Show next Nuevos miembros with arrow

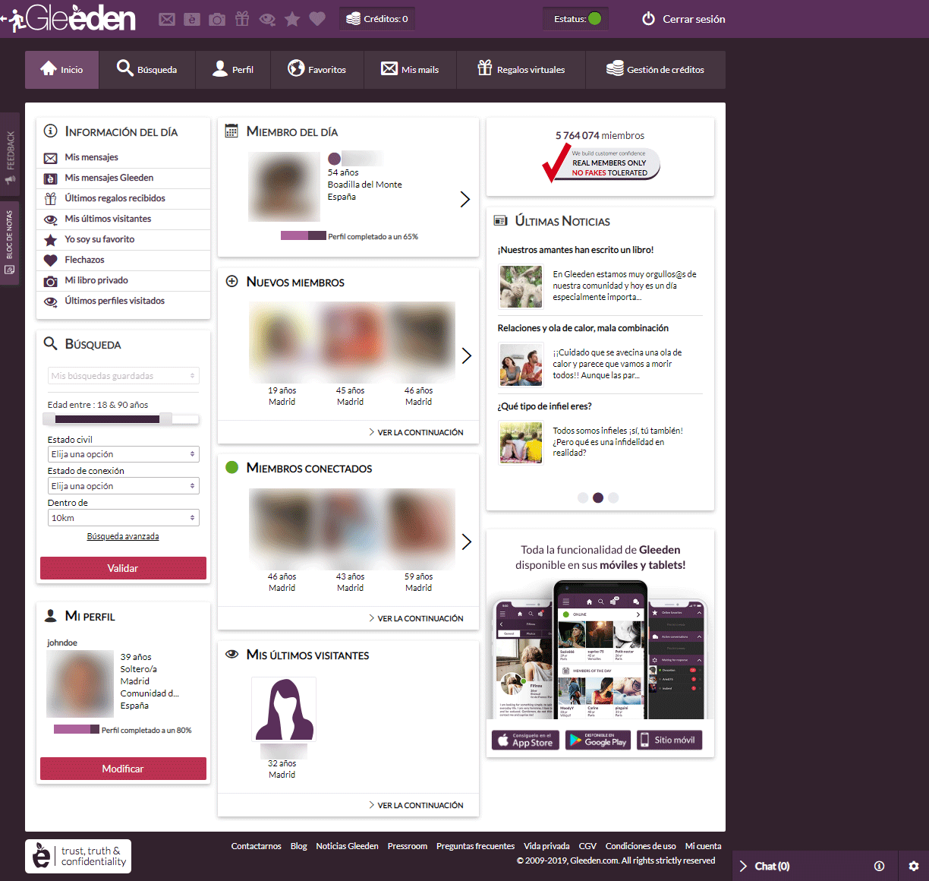tap(466, 355)
